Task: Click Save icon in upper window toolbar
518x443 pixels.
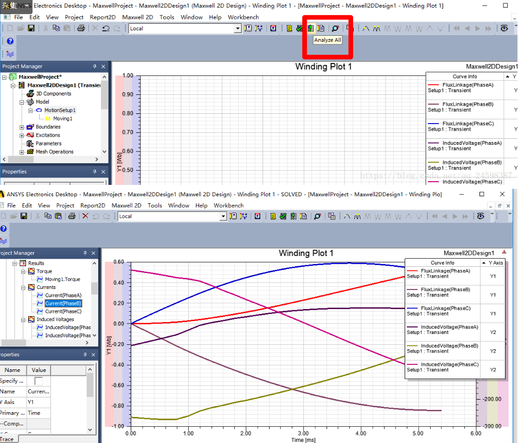Action: (x=31, y=28)
